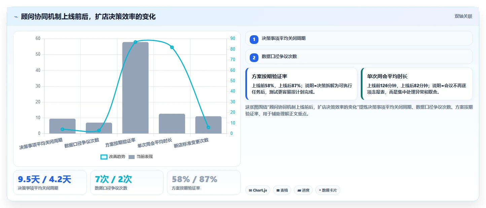Click the right-axis value 90
The width and height of the screenshot is (486, 208).
coord(233,39)
